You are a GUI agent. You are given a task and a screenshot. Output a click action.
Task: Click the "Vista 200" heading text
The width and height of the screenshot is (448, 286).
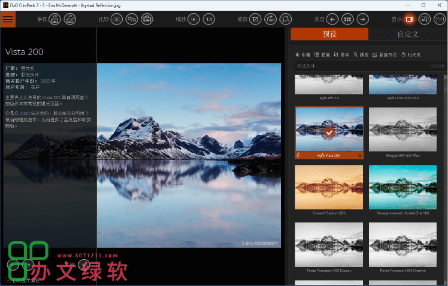pos(25,52)
